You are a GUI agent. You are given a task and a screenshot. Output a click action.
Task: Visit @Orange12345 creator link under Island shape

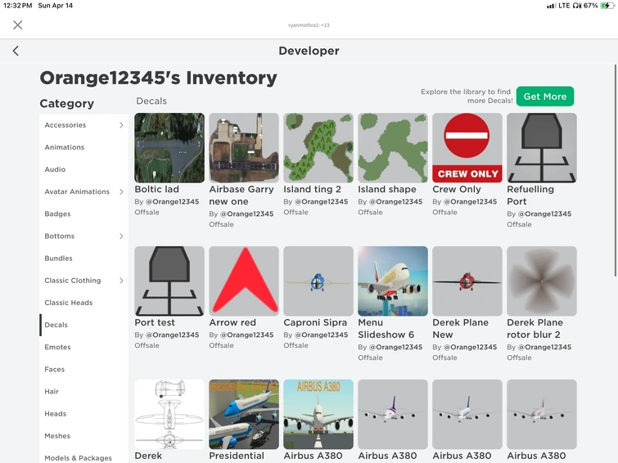396,202
